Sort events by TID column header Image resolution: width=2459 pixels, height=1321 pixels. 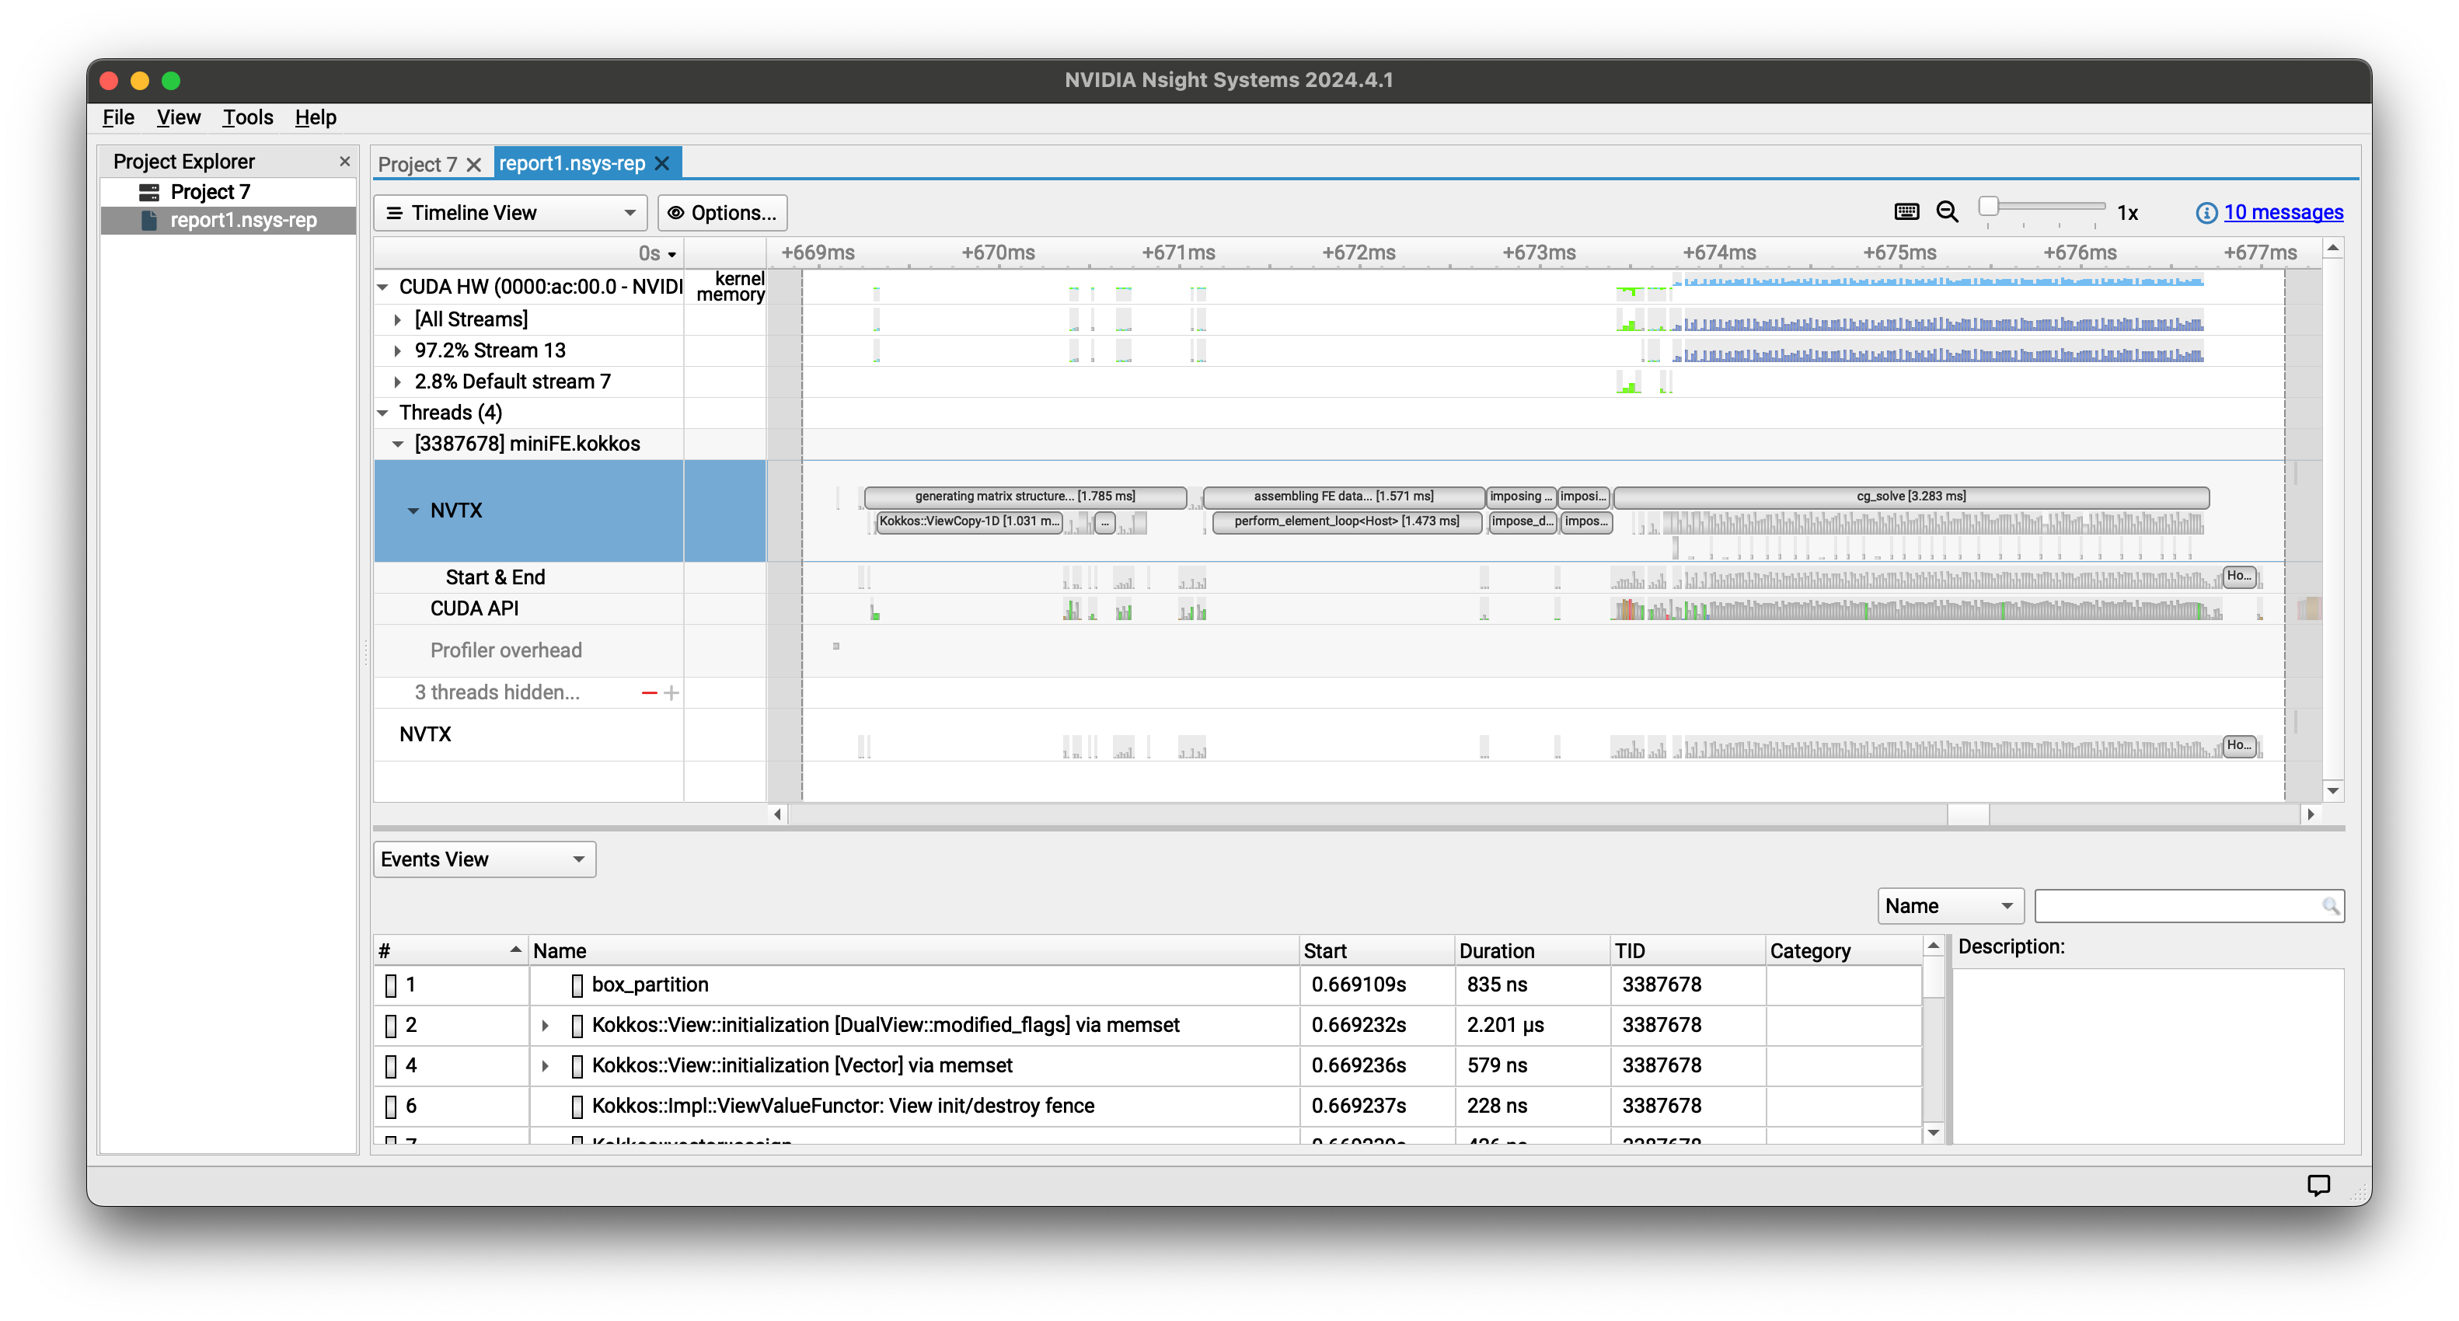(x=1686, y=950)
